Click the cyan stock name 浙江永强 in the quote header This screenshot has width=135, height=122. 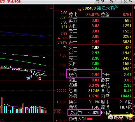(x=106, y=8)
